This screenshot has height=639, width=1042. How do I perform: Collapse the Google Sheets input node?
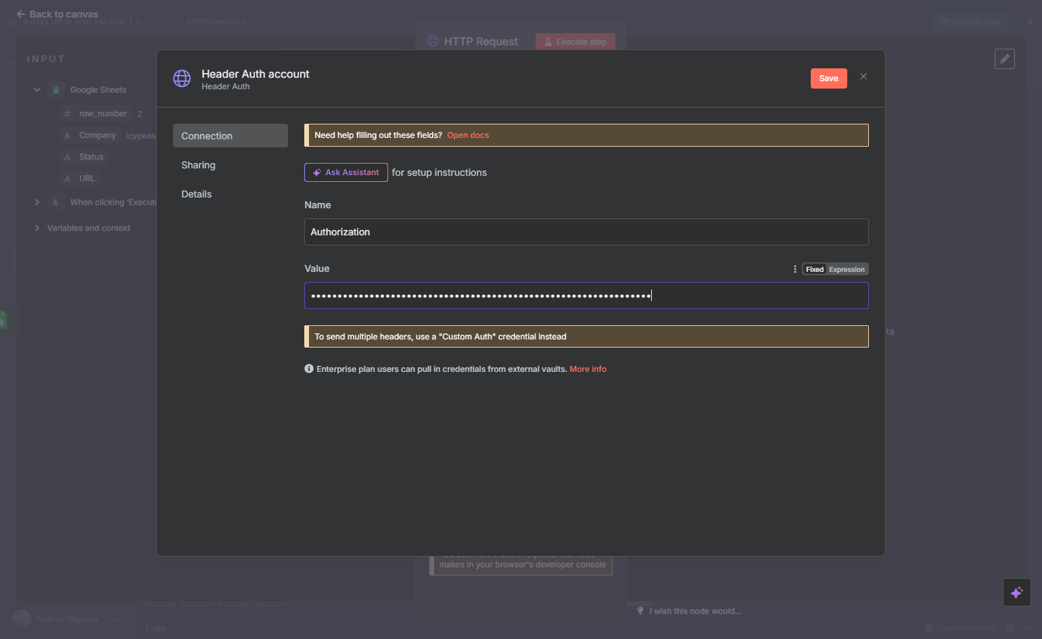point(37,90)
